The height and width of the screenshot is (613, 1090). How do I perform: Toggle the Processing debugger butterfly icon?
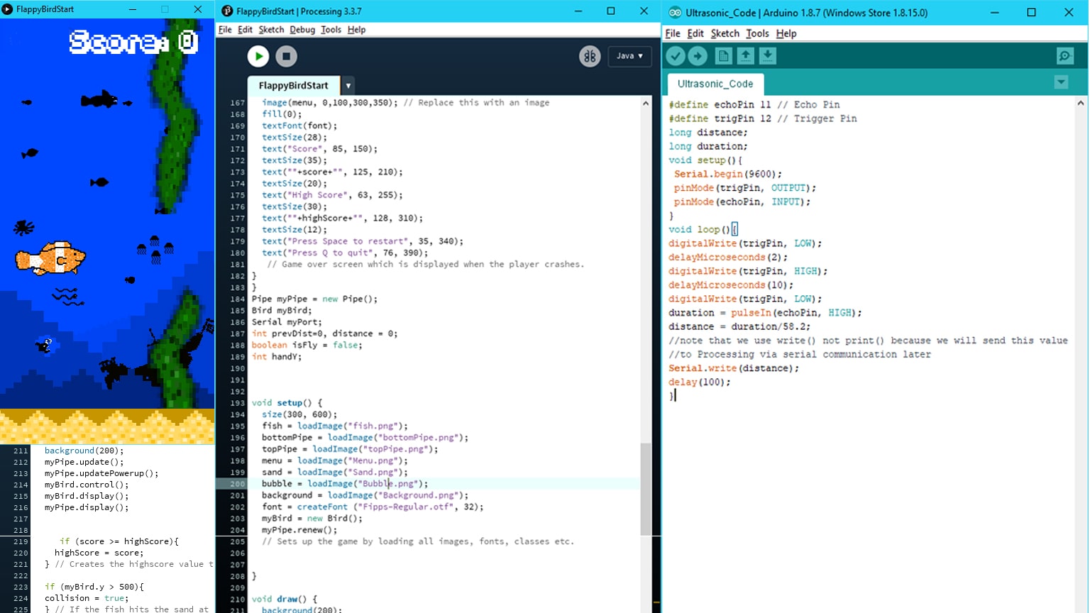tap(590, 56)
